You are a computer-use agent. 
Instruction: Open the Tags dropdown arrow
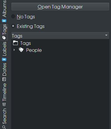tap(106, 35)
